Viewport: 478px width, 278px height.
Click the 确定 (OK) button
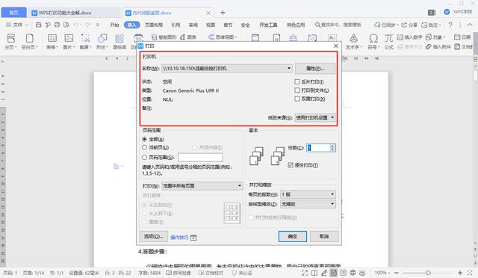293,236
